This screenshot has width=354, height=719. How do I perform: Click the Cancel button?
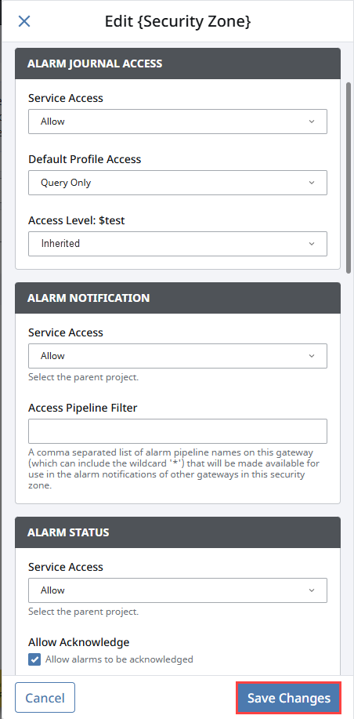(45, 698)
